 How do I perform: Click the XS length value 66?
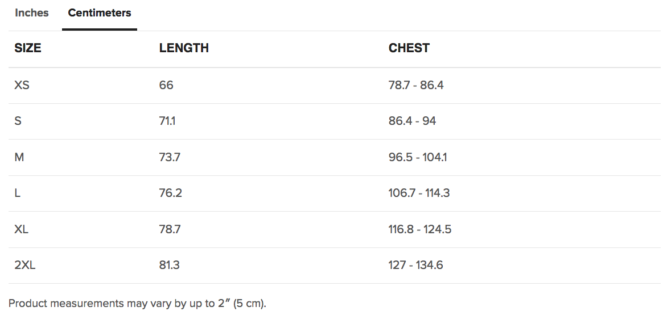click(x=166, y=86)
